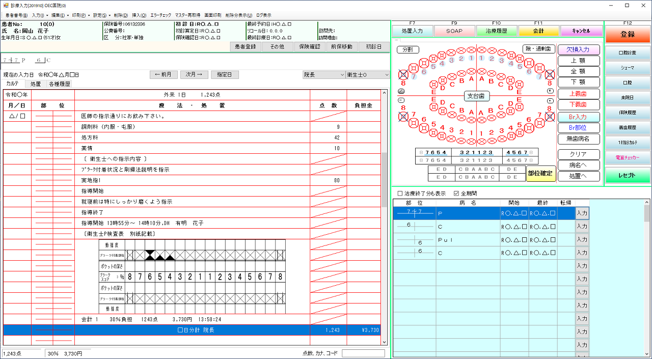Click the Br入力 button

[579, 117]
